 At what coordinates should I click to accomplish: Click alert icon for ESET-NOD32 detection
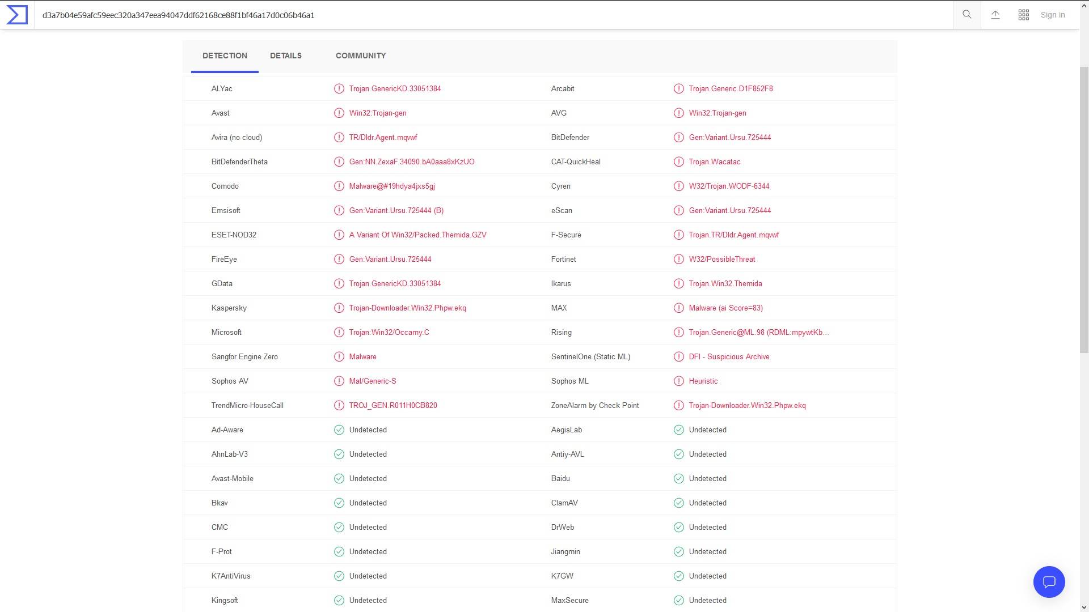point(339,235)
